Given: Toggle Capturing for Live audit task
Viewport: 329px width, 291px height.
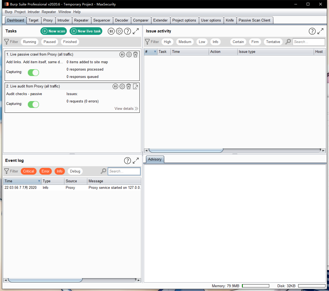Looking at the screenshot, I should tap(34, 104).
